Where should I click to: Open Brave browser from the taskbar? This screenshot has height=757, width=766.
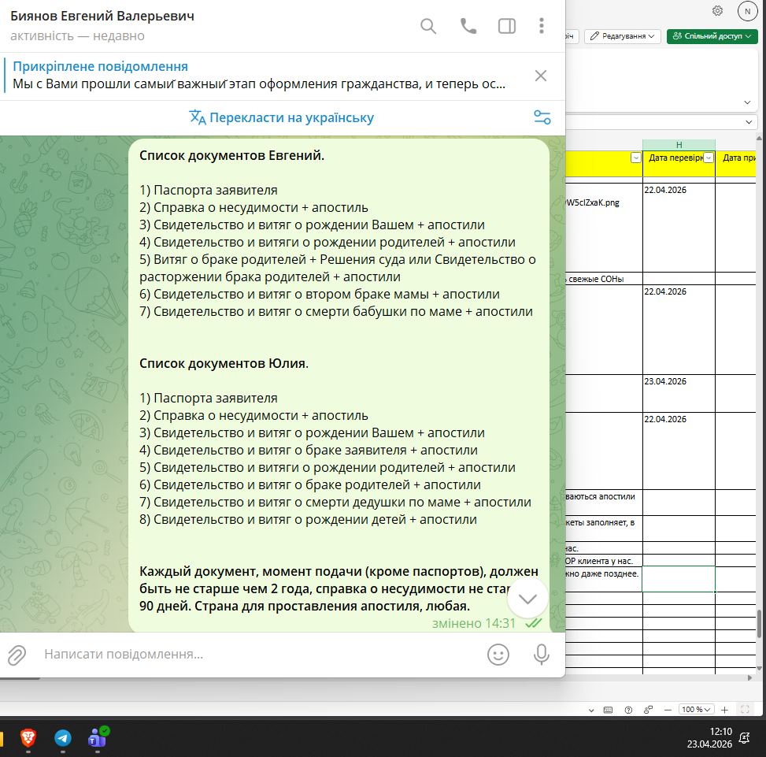point(28,737)
